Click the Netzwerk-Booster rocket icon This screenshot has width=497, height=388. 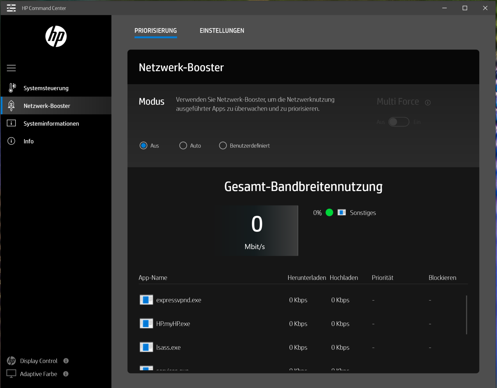pos(11,106)
